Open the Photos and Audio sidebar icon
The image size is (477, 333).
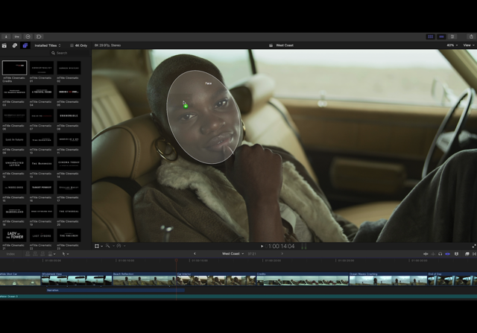(15, 45)
